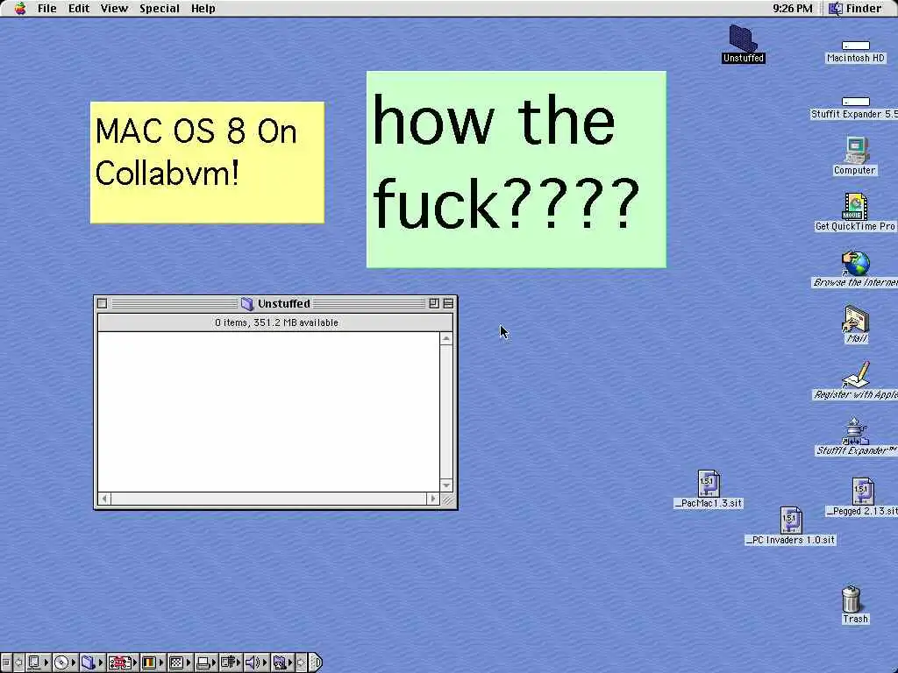Click the zoom box of Unstuffed window

coord(433,303)
